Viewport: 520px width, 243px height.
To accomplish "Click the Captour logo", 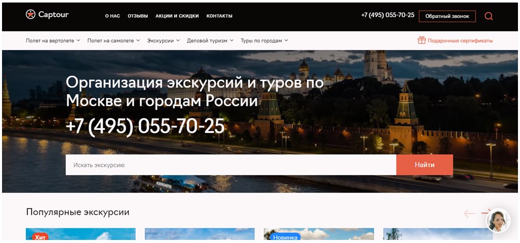I will pos(47,14).
